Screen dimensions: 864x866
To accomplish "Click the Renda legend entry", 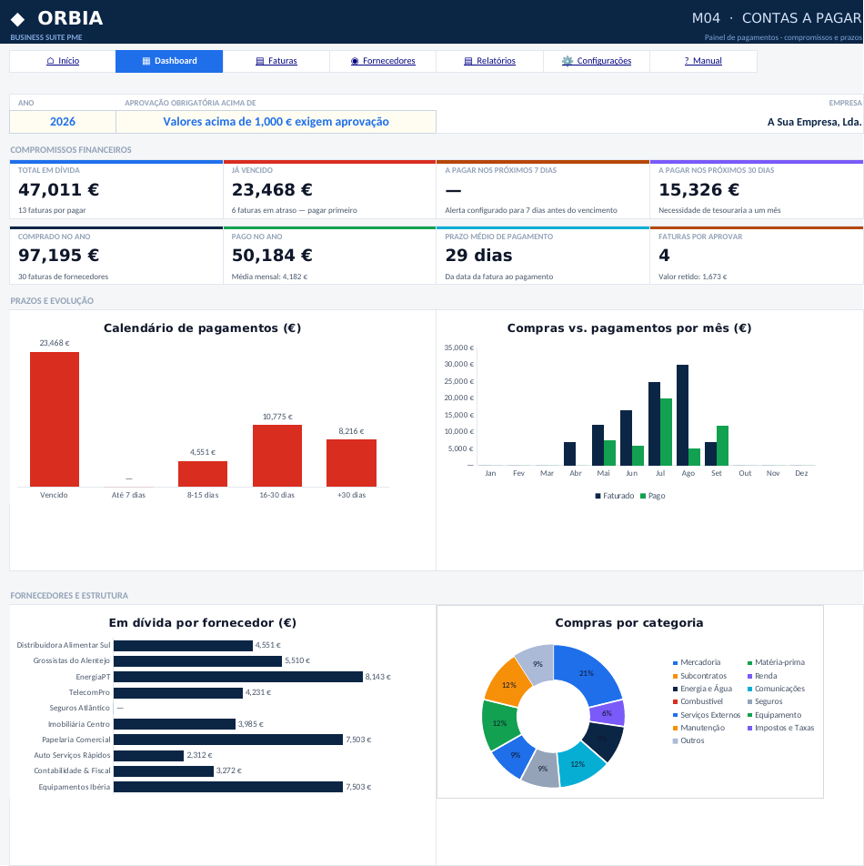I will 762,676.
